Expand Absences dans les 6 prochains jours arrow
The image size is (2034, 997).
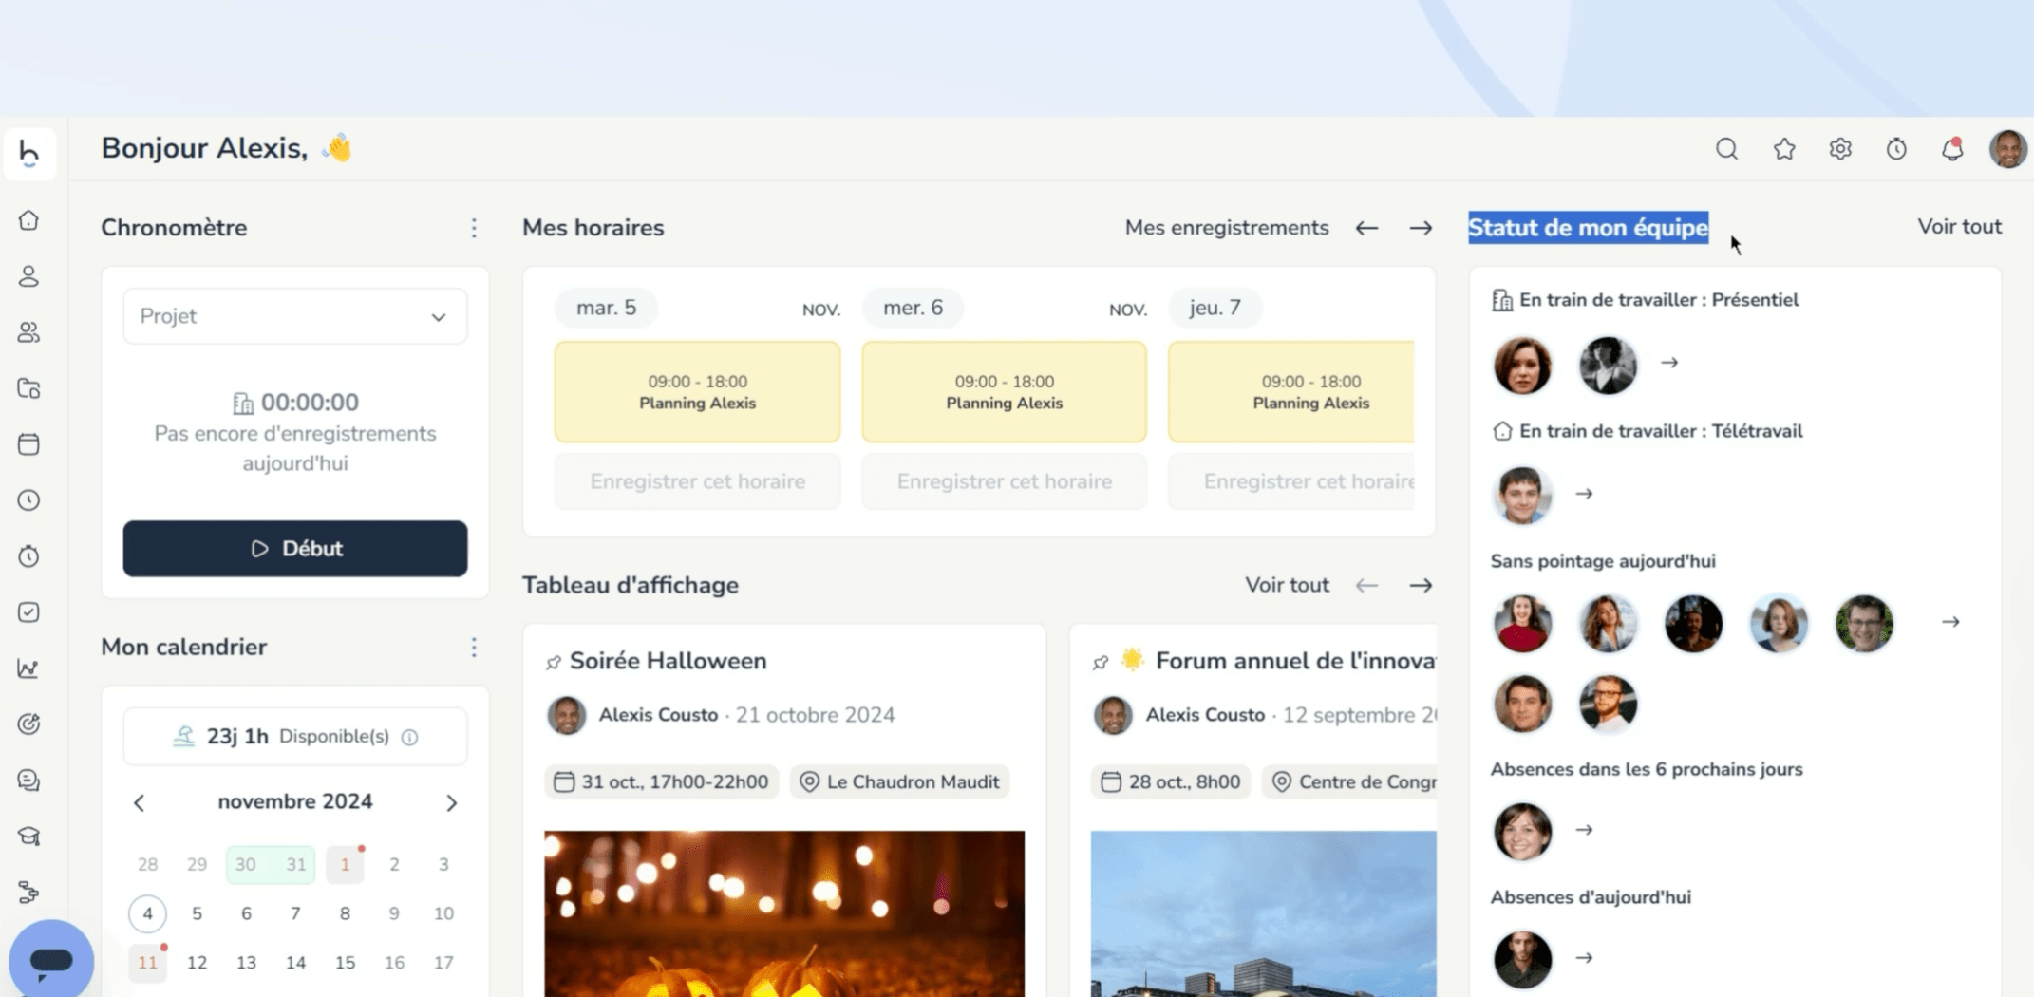click(x=1584, y=830)
